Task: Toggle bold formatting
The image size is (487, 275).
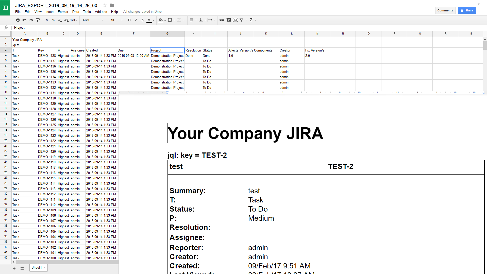Action: coord(129,20)
